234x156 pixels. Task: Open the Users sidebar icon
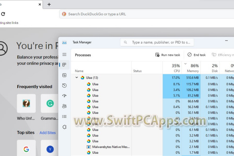(x=64, y=106)
